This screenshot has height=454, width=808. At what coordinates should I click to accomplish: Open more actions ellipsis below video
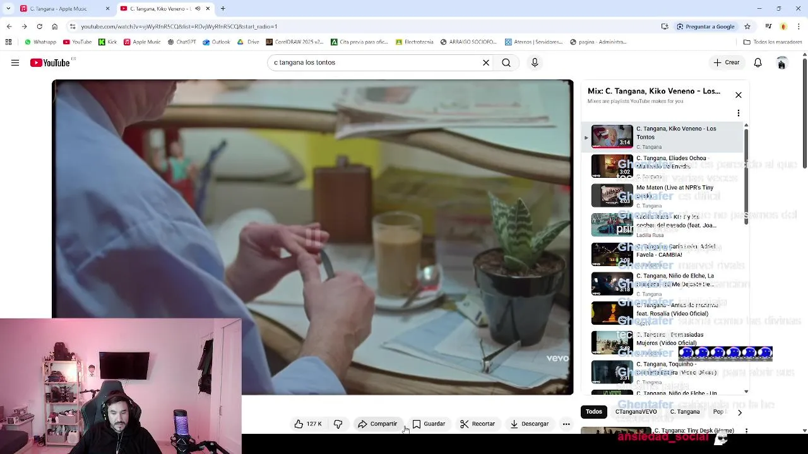(566, 424)
